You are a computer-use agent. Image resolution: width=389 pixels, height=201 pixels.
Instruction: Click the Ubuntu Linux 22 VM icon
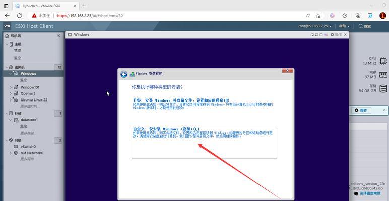click(x=16, y=100)
